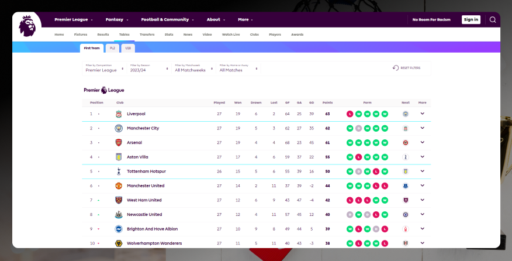Open the Filter by Matchweek dropdown
The height and width of the screenshot is (261, 512).
(x=193, y=68)
